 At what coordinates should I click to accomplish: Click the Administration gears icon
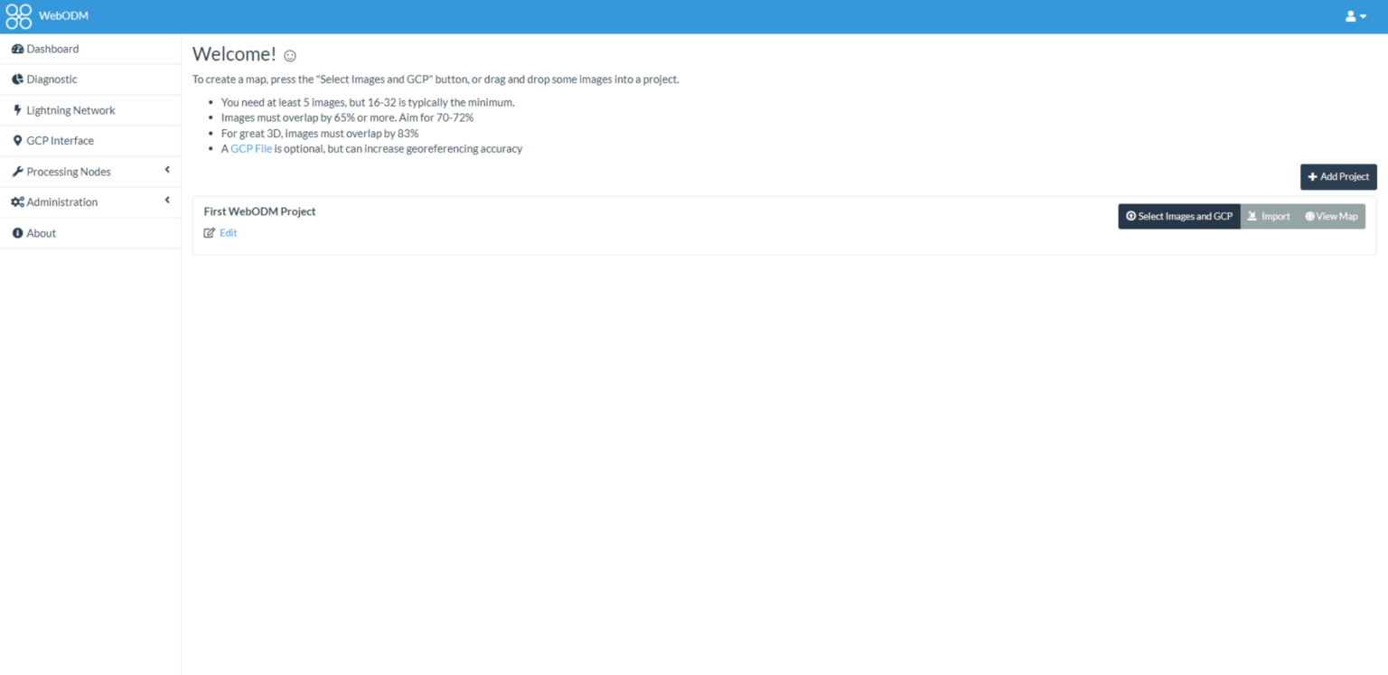(x=17, y=202)
